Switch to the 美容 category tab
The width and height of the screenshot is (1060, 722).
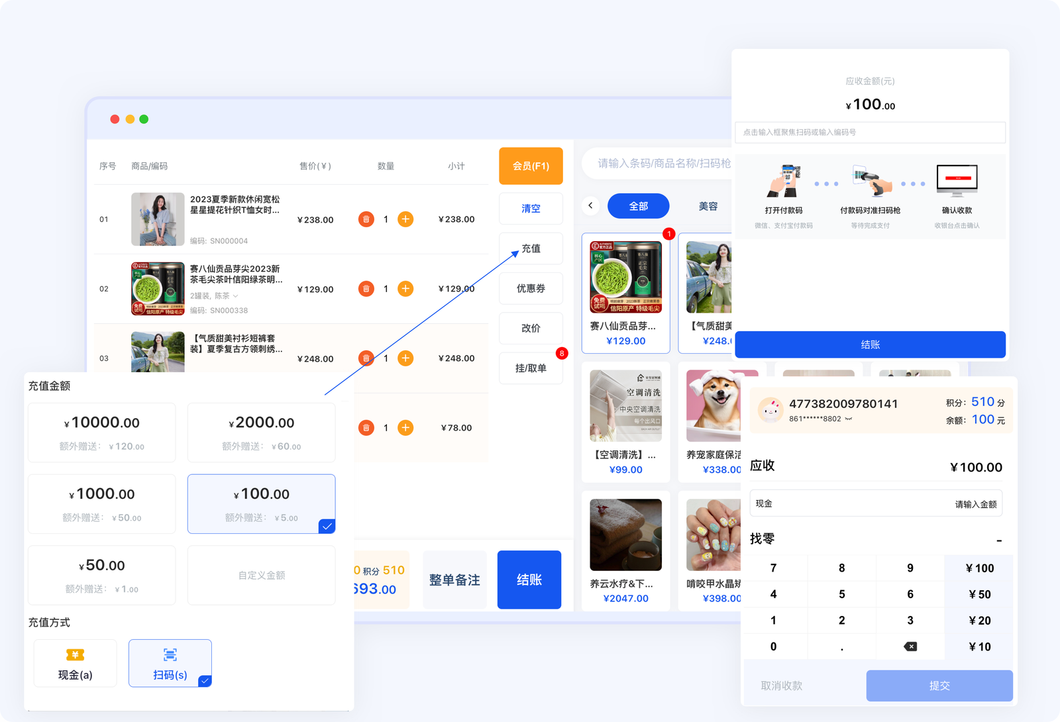point(708,206)
